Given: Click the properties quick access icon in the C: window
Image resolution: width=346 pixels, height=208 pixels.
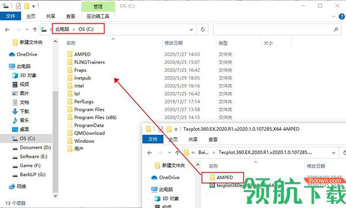Looking at the screenshot, I should point(18,6).
